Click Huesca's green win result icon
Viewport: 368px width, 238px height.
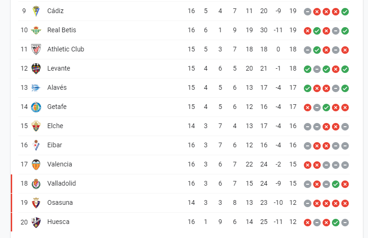coord(336,223)
